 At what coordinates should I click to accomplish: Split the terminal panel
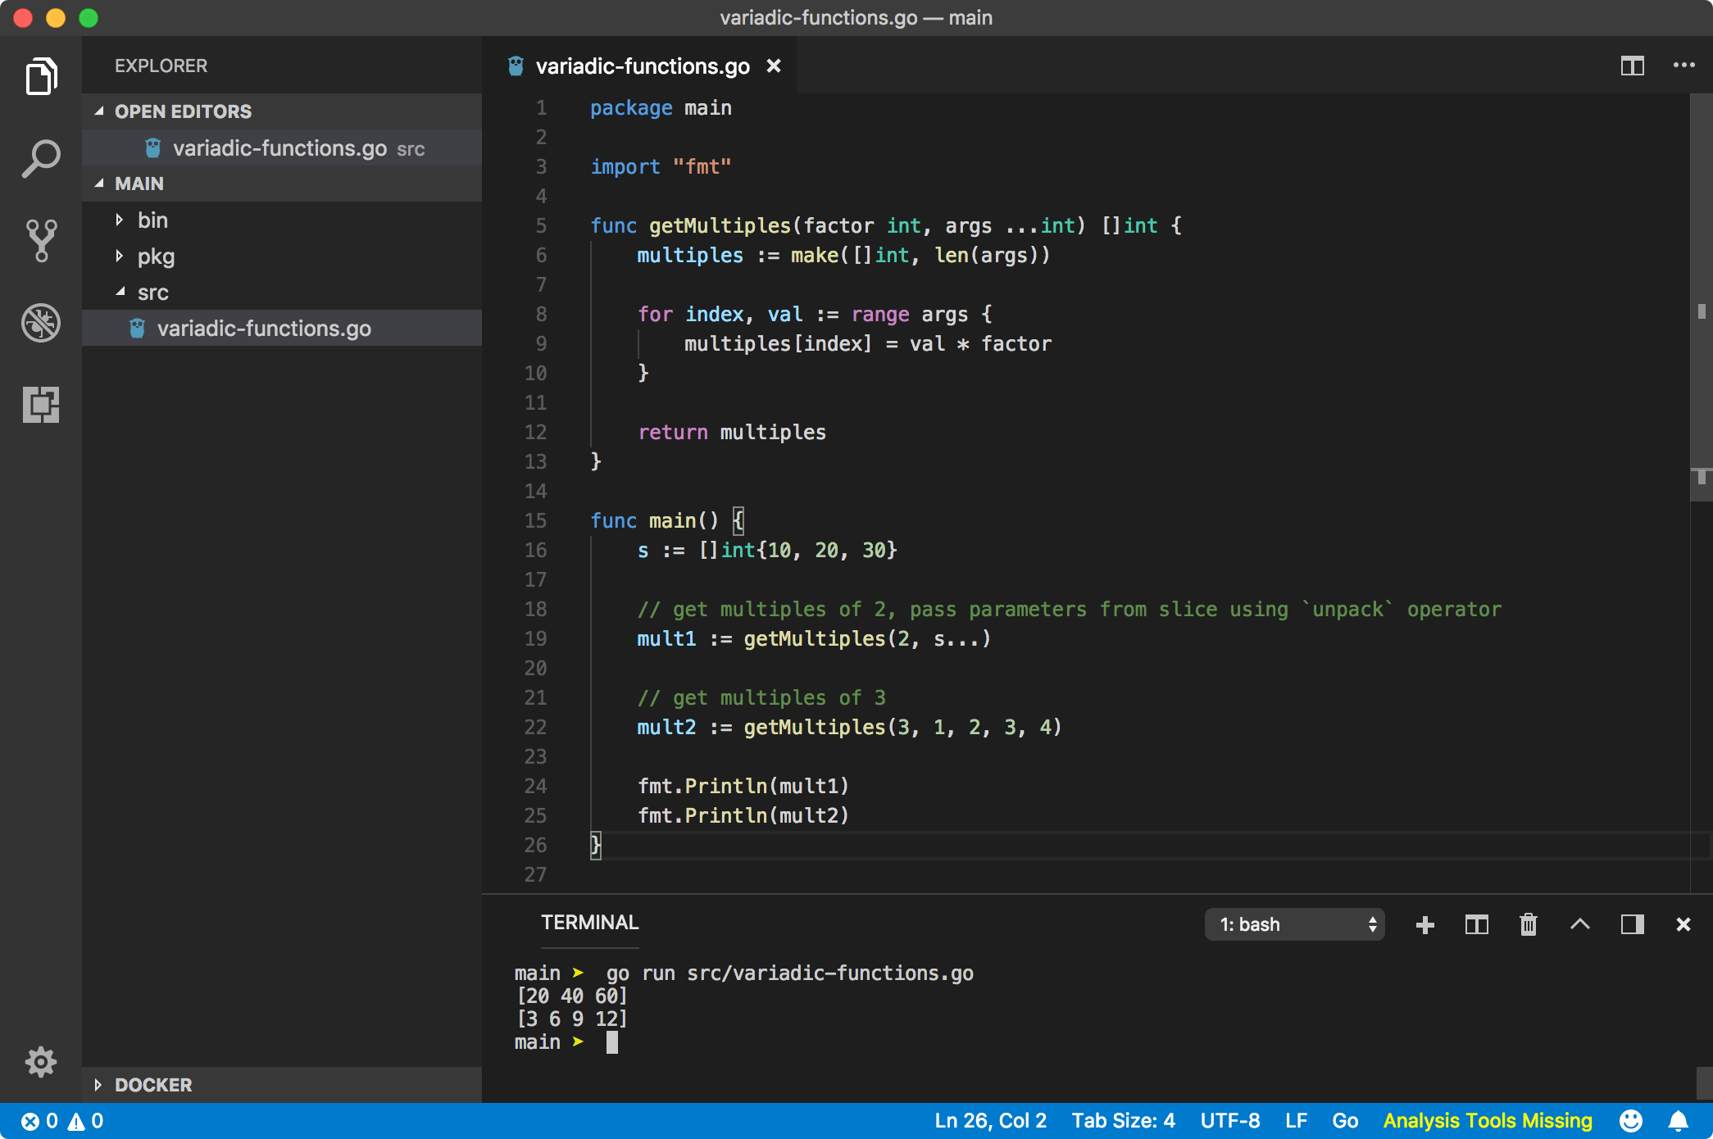(x=1476, y=924)
